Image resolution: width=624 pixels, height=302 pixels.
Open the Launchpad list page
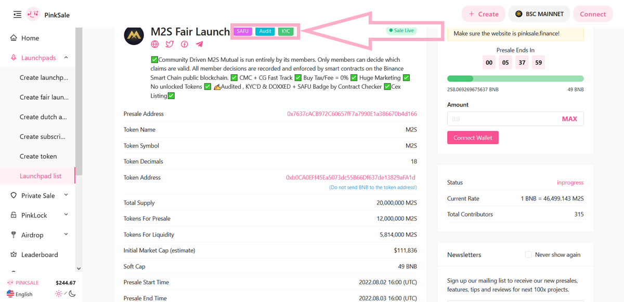(41, 176)
